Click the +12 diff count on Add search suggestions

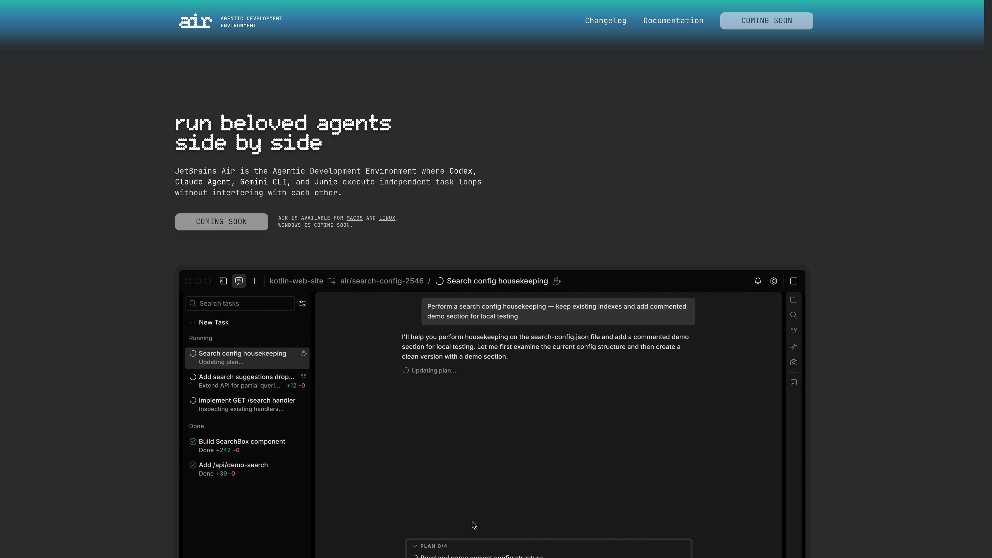click(x=291, y=385)
